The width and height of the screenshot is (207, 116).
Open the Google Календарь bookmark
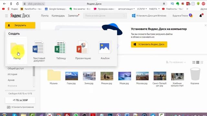click(x=56, y=9)
